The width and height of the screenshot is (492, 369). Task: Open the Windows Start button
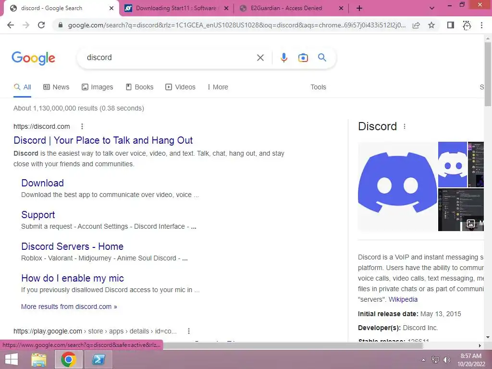point(12,359)
